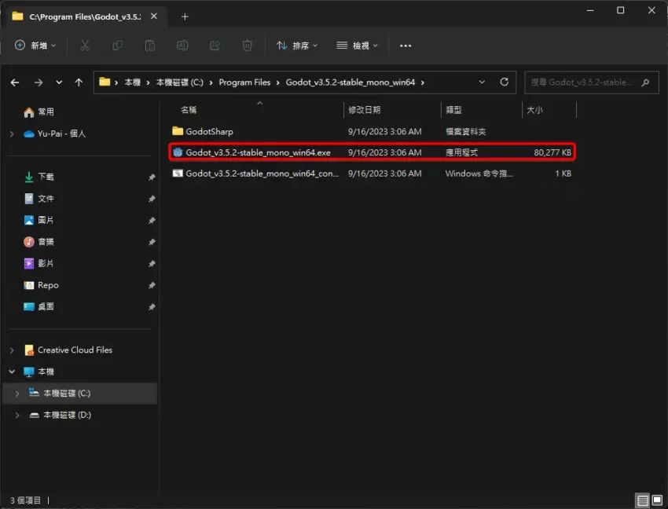Click the Paste clipboard icon
Image resolution: width=668 pixels, height=509 pixels.
[150, 46]
